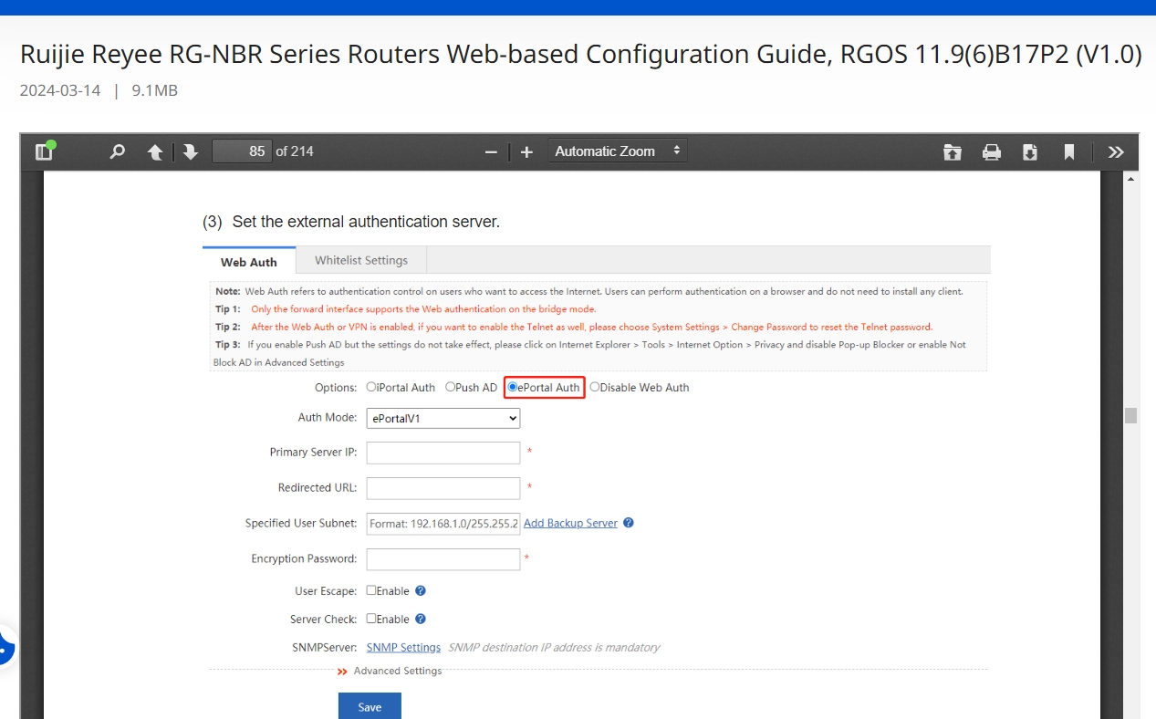
Task: Click the PDF vertical scrollbar thumb
Action: tap(1131, 416)
